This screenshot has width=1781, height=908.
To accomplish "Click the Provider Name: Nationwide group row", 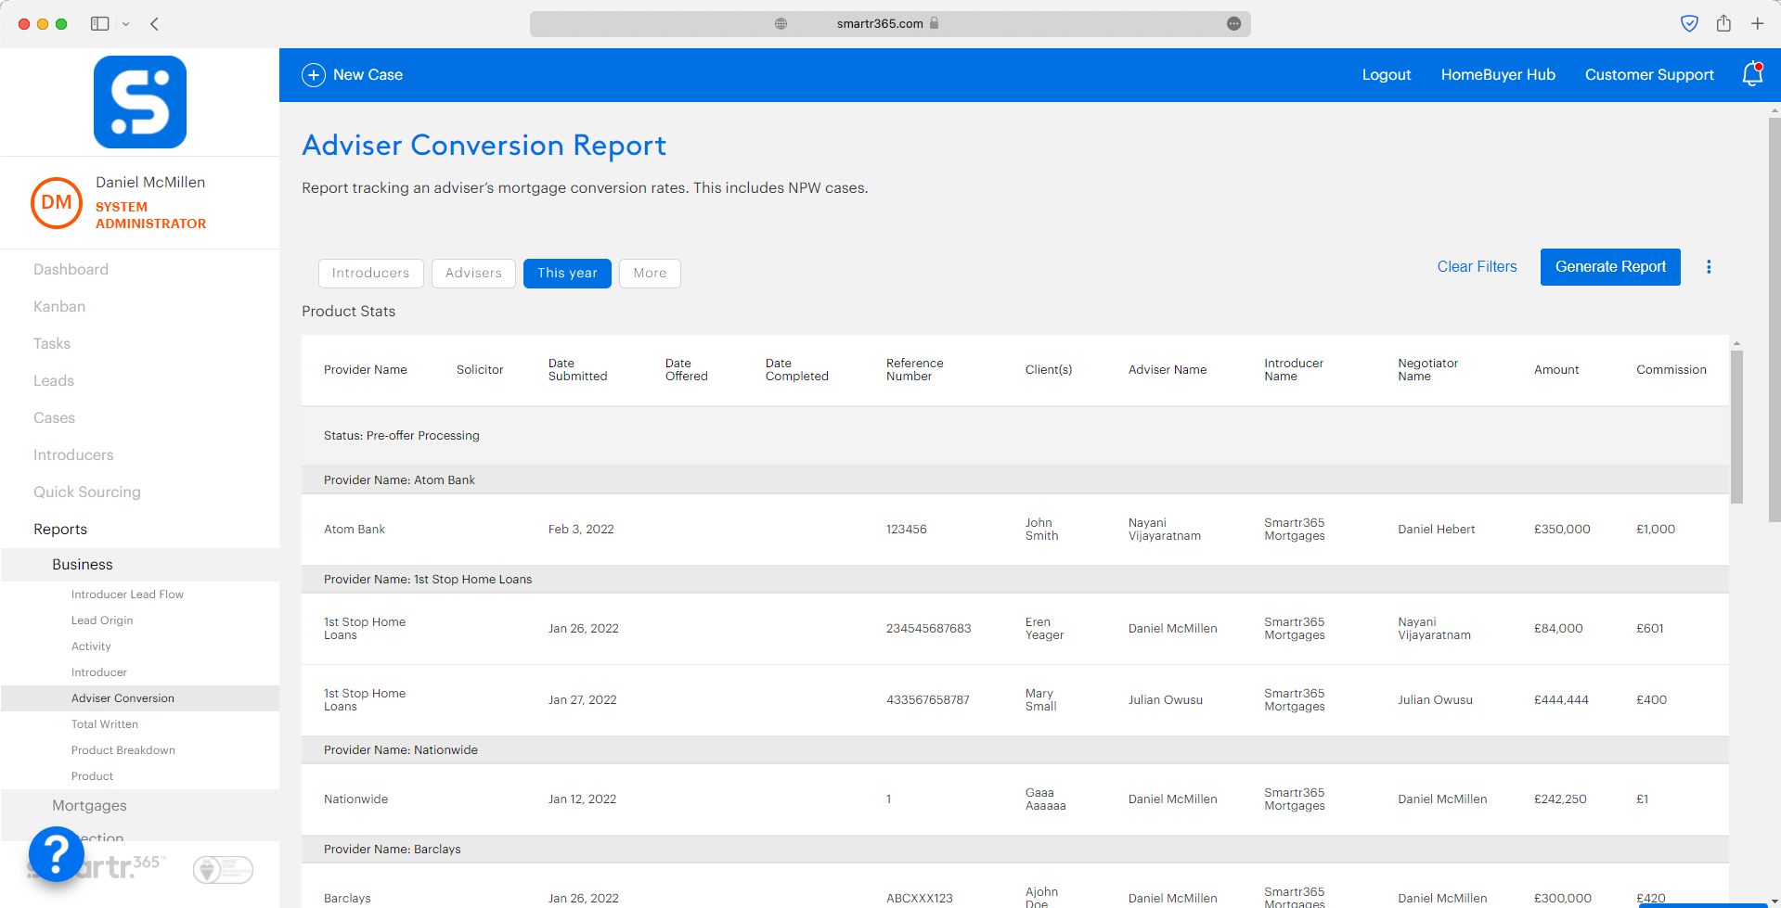I will (x=1014, y=750).
